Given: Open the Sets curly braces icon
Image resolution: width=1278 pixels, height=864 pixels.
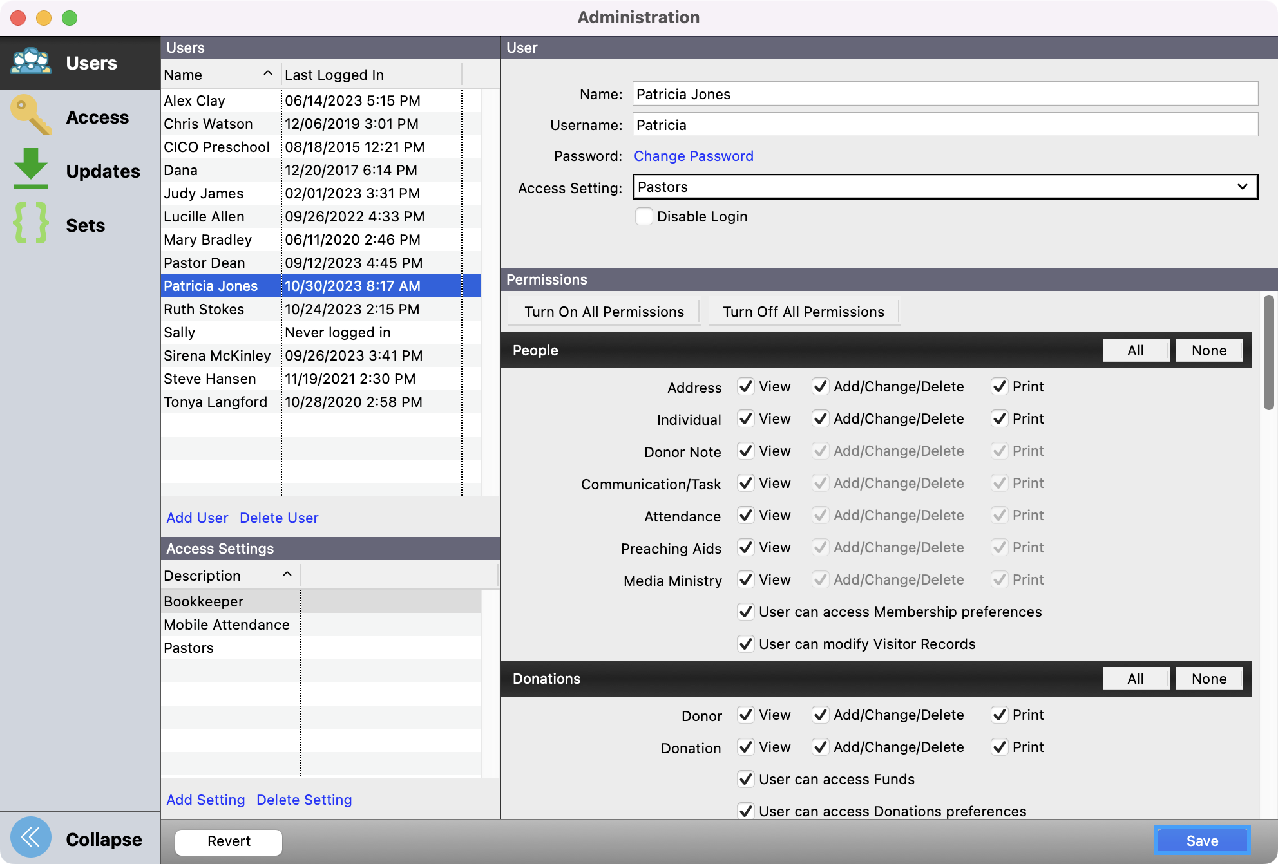Looking at the screenshot, I should click(31, 223).
